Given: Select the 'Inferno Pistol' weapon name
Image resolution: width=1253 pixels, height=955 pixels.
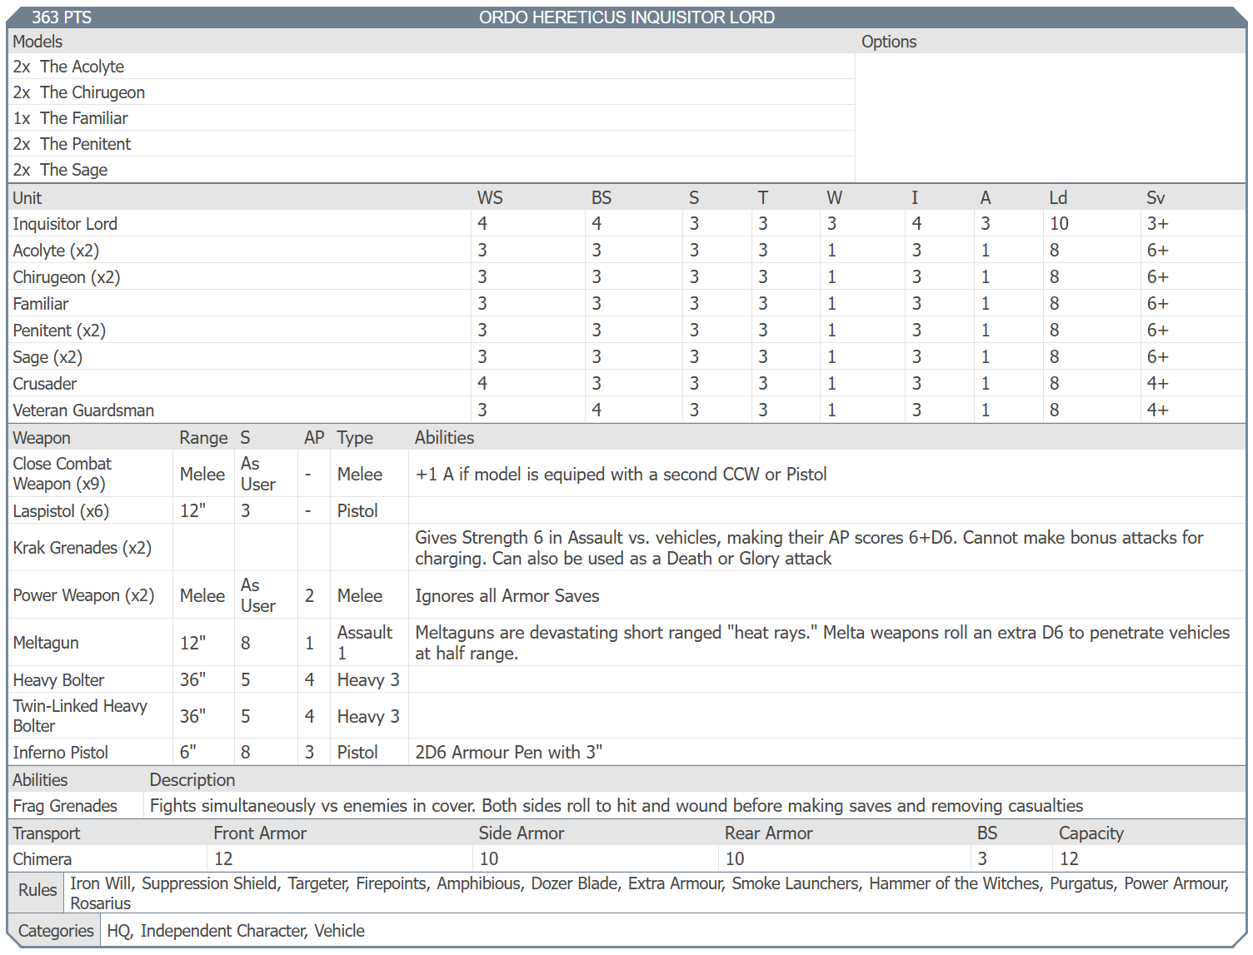Looking at the screenshot, I should point(60,753).
